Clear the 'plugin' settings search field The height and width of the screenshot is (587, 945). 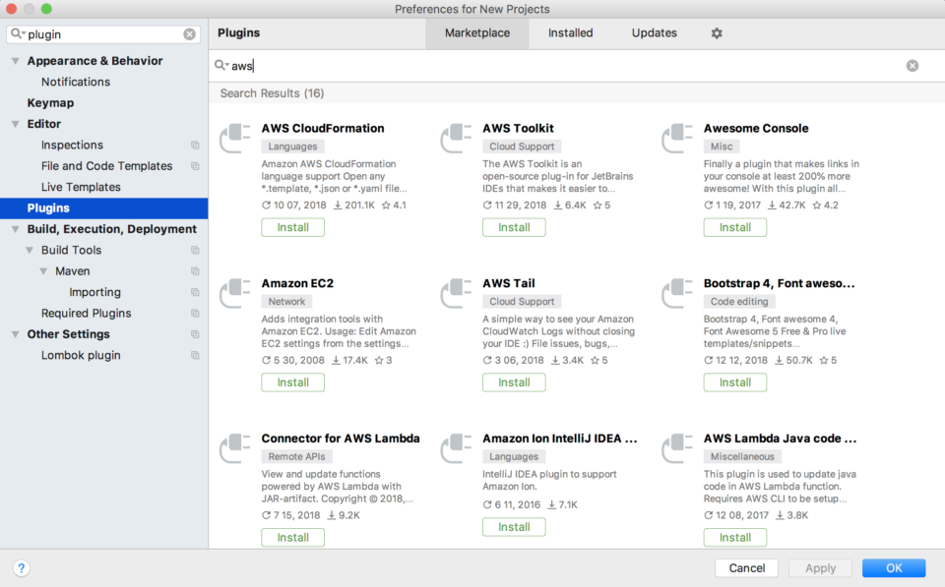click(189, 34)
